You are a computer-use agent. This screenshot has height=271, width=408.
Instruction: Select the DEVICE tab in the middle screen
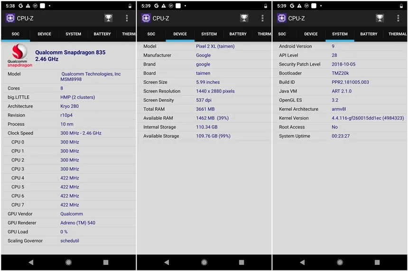coord(180,34)
